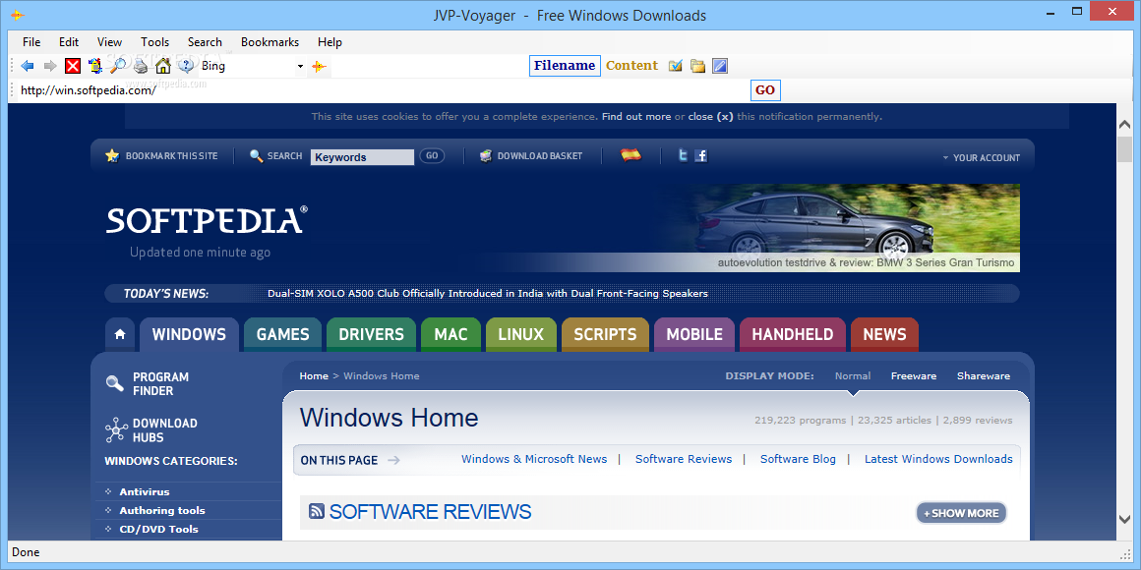Click the blue Back arrow icon

click(x=28, y=66)
